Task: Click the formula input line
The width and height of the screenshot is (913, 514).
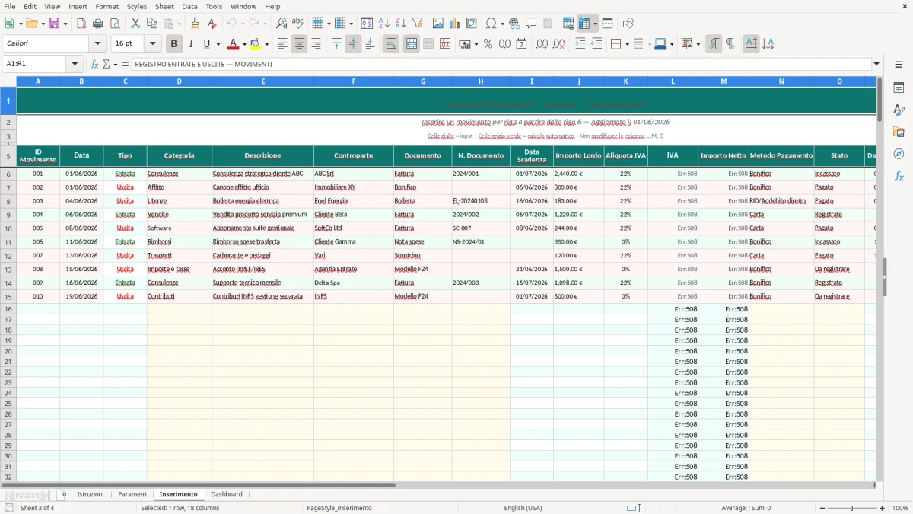Action: (501, 64)
